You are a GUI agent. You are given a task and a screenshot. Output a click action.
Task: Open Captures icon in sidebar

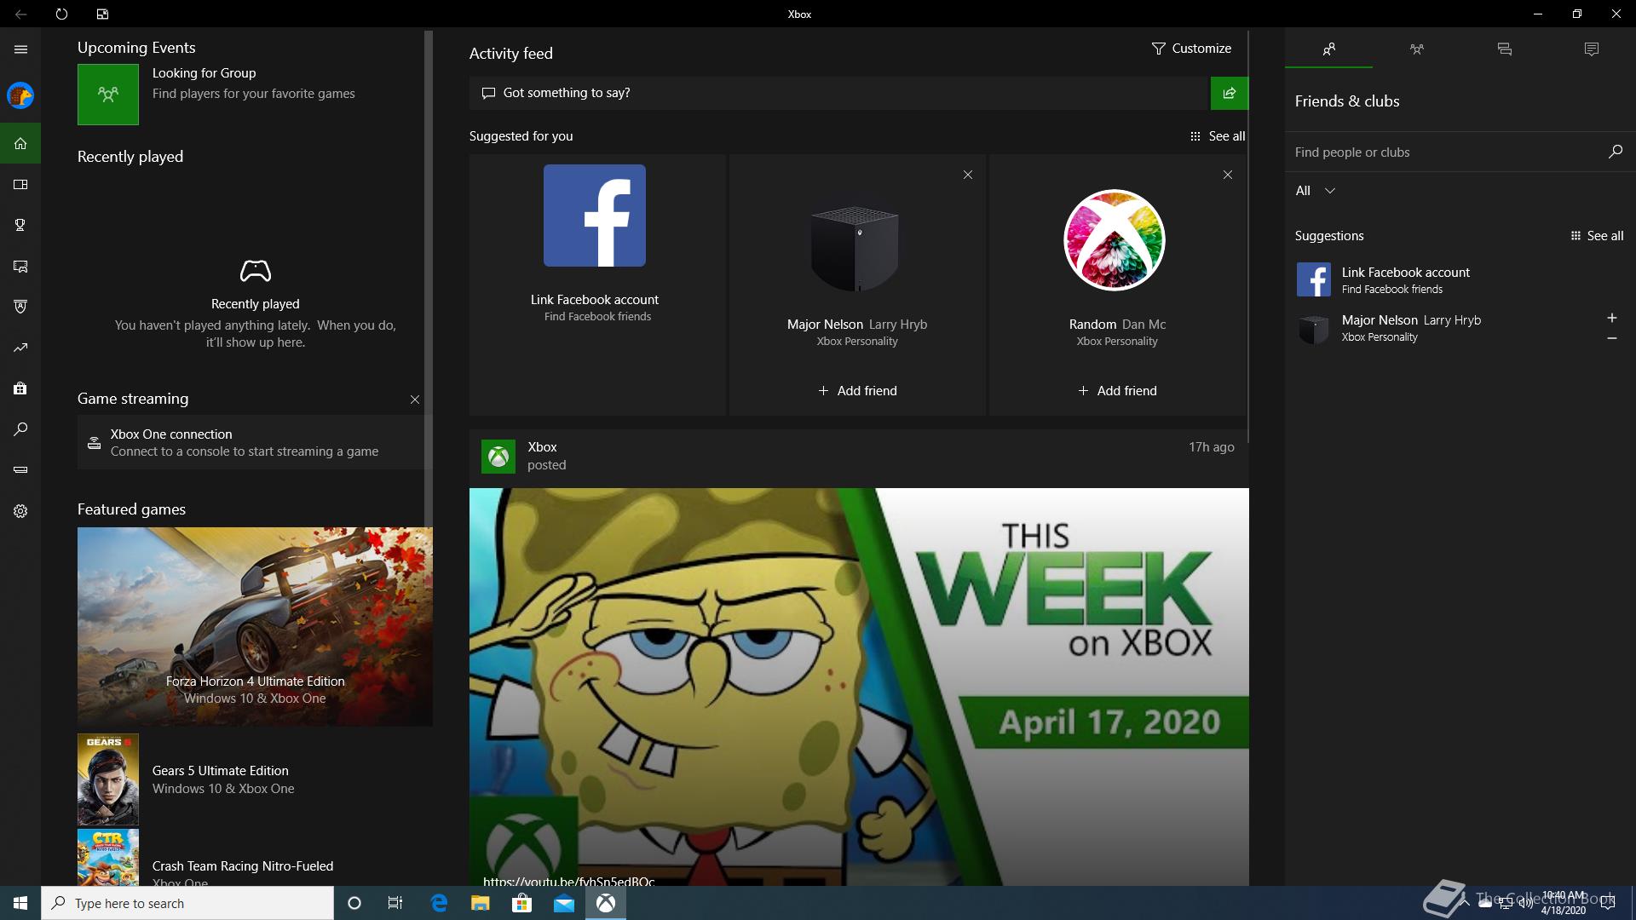pyautogui.click(x=20, y=266)
